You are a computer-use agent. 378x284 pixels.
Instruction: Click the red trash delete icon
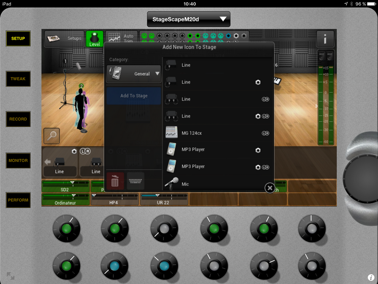coord(115,181)
